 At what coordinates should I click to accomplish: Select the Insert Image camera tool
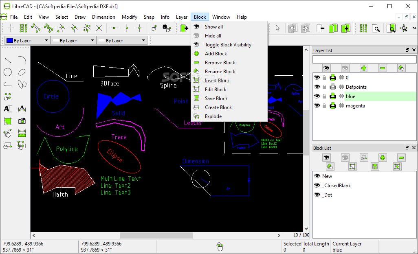coord(22,121)
